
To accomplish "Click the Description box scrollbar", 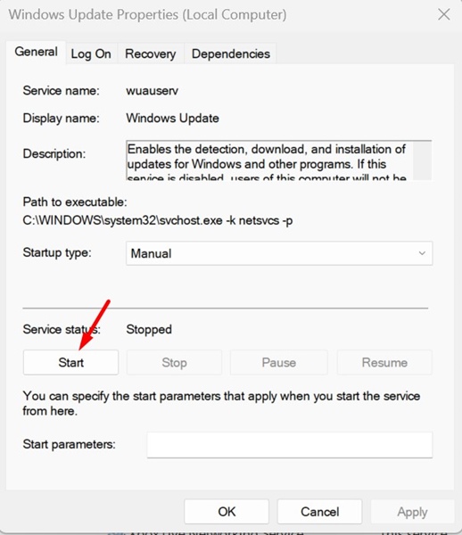I will pyautogui.click(x=423, y=160).
